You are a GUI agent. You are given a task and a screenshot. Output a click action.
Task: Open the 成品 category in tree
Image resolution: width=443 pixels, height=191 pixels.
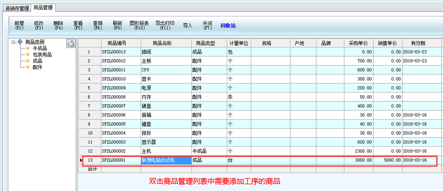coord(38,61)
